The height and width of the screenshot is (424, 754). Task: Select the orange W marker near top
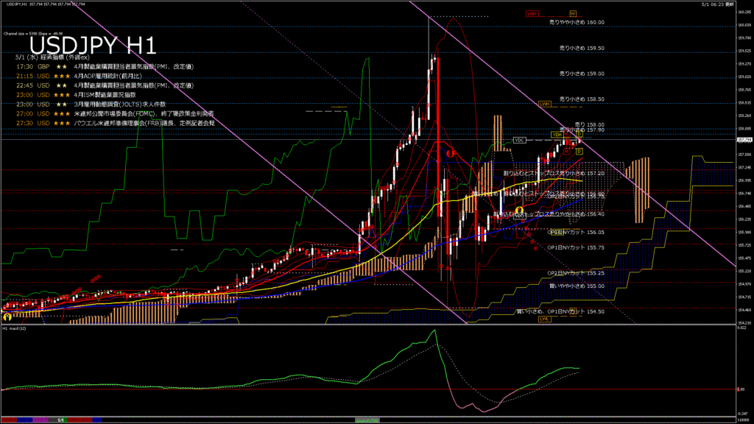click(x=572, y=13)
